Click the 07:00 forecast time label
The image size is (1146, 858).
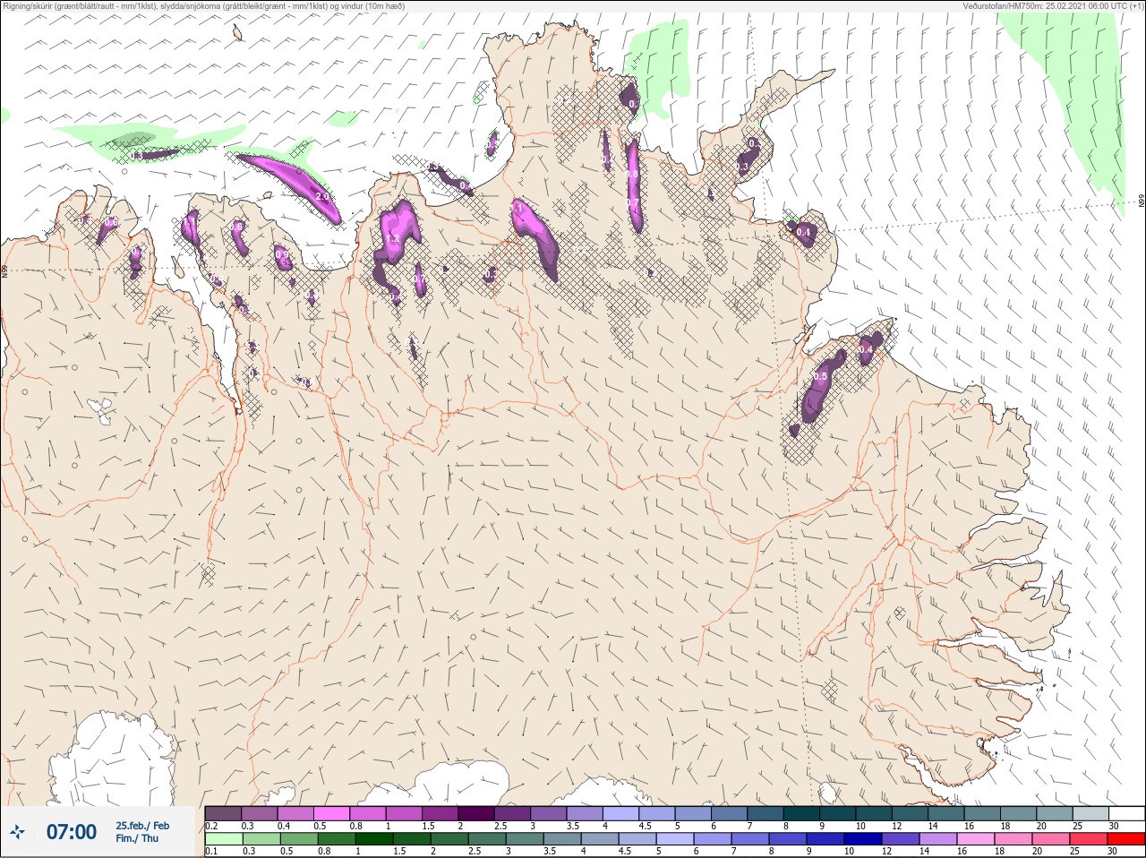click(x=72, y=833)
